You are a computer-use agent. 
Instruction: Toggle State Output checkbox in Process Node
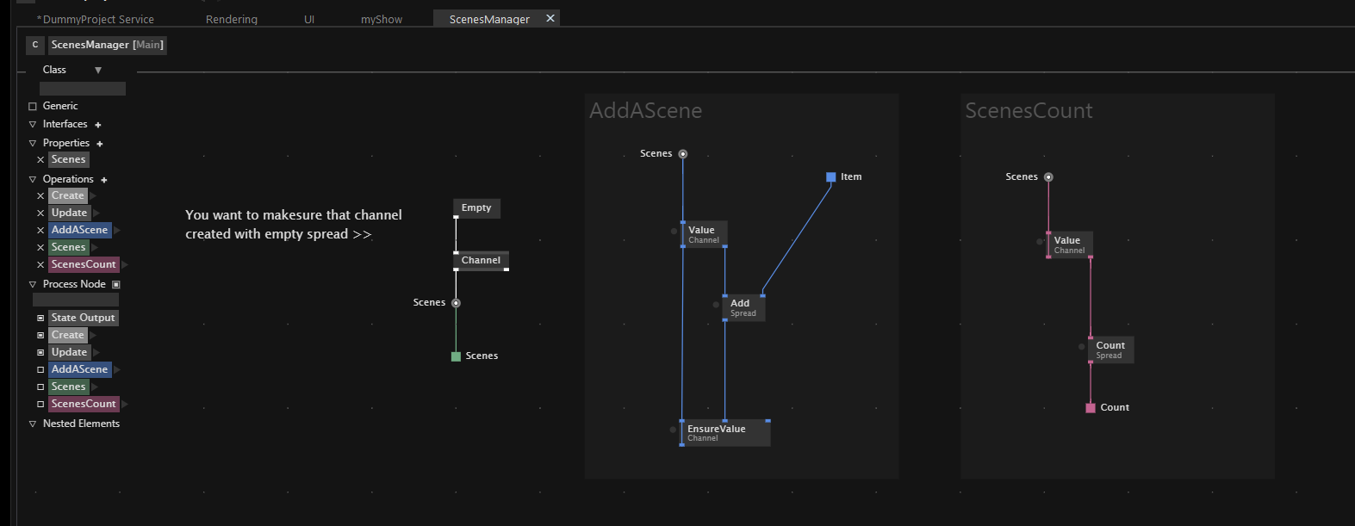pyautogui.click(x=40, y=319)
